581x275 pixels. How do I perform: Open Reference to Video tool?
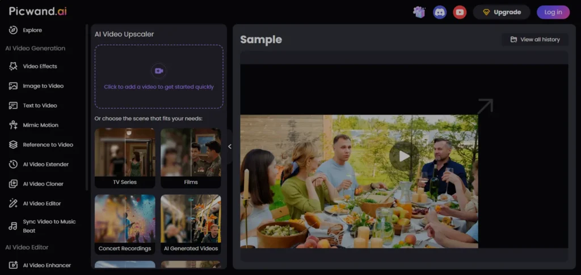click(x=48, y=144)
